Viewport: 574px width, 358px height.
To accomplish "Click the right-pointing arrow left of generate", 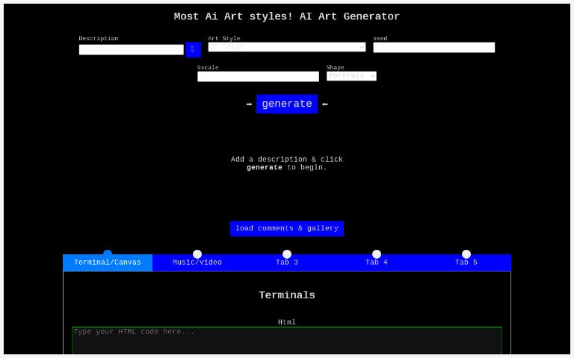I will 249,104.
